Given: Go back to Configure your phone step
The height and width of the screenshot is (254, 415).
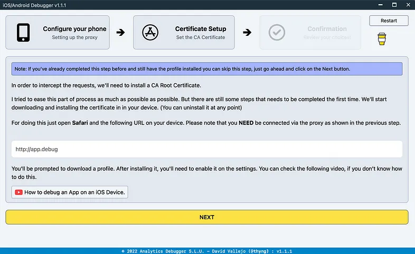Looking at the screenshot, I should pos(74,29).
